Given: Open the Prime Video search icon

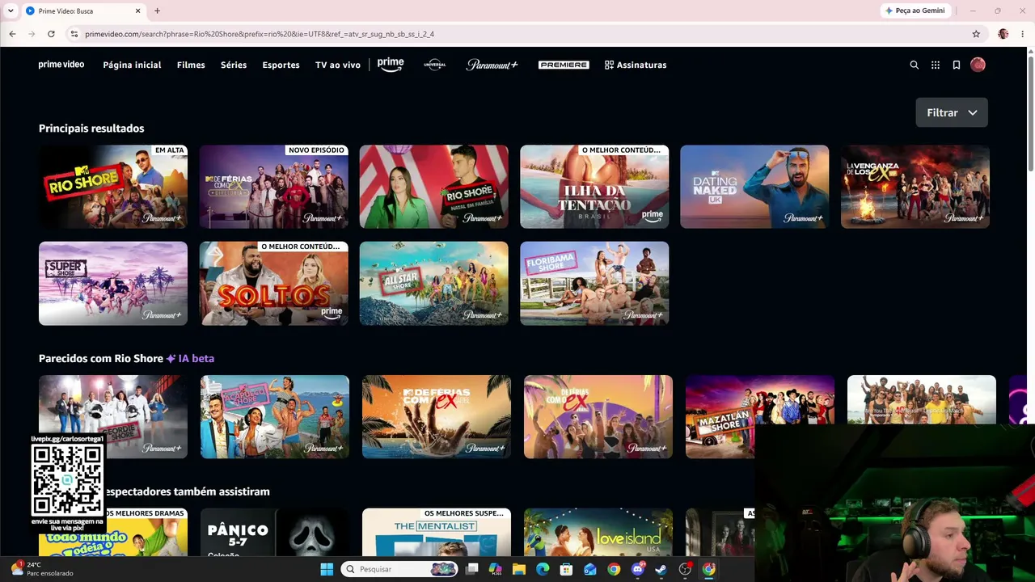Looking at the screenshot, I should pos(915,65).
